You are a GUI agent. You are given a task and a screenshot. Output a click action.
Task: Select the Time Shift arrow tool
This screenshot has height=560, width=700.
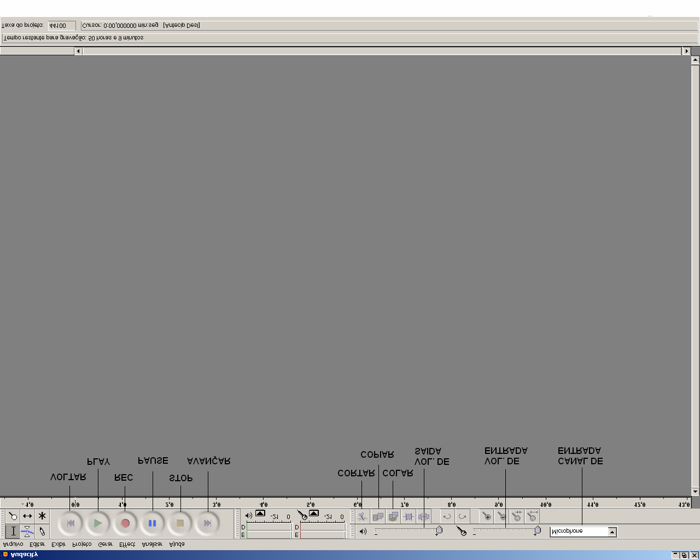[27, 516]
